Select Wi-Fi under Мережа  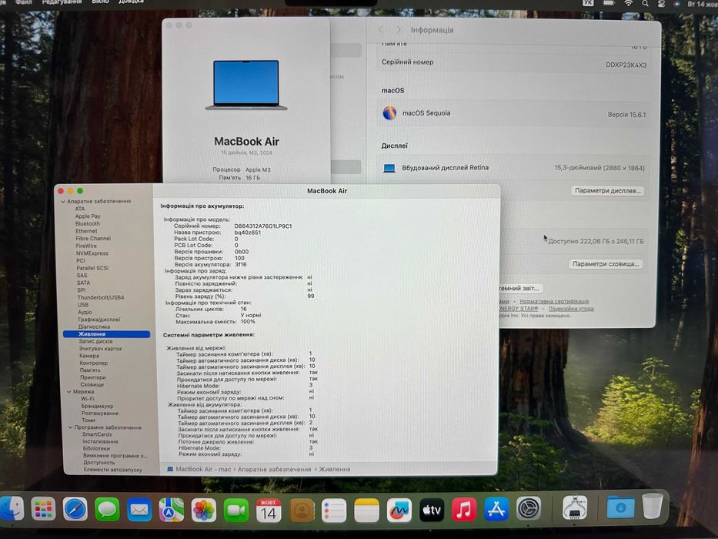point(88,399)
